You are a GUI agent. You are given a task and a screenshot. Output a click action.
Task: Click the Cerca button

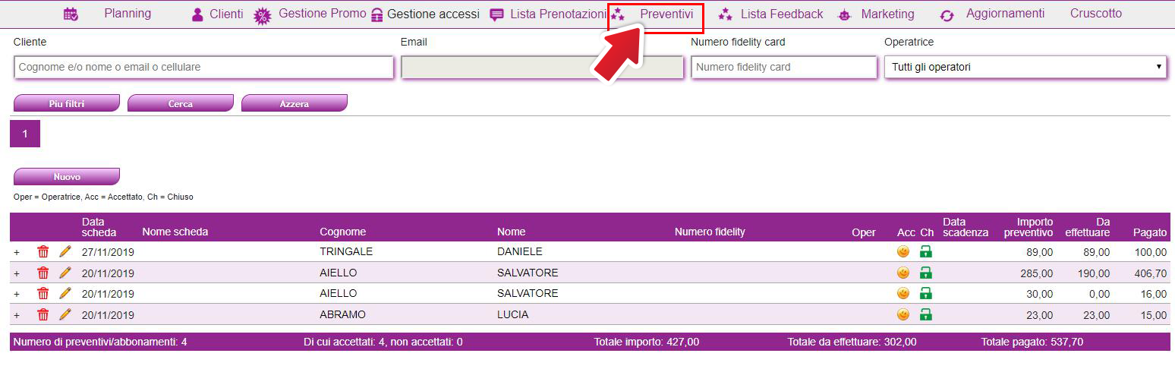click(x=181, y=103)
